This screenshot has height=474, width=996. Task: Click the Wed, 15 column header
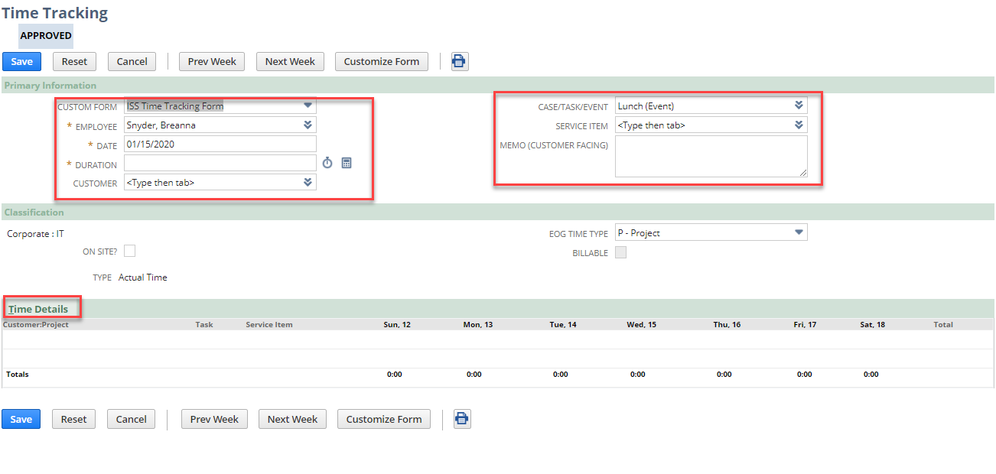pos(641,325)
